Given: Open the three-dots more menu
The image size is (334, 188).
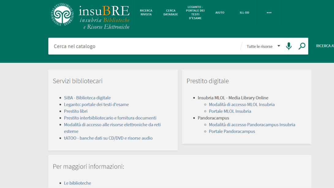Looking at the screenshot, I should (x=269, y=13).
